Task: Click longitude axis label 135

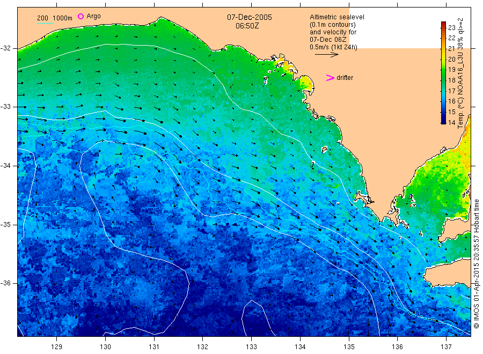Action: pyautogui.click(x=349, y=347)
